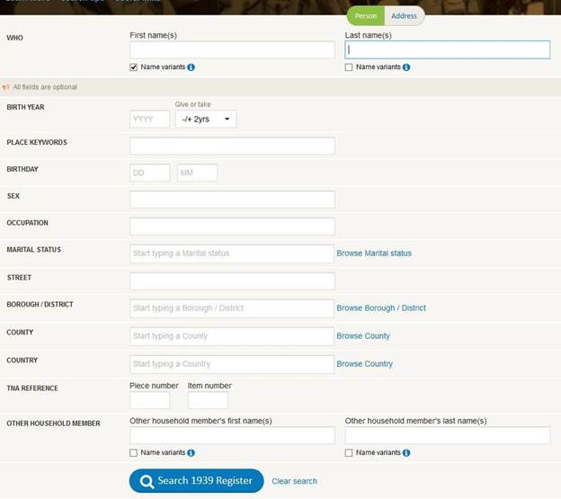Viewport: 561px width, 499px height.
Task: Open Browse County link
Action: 363,336
